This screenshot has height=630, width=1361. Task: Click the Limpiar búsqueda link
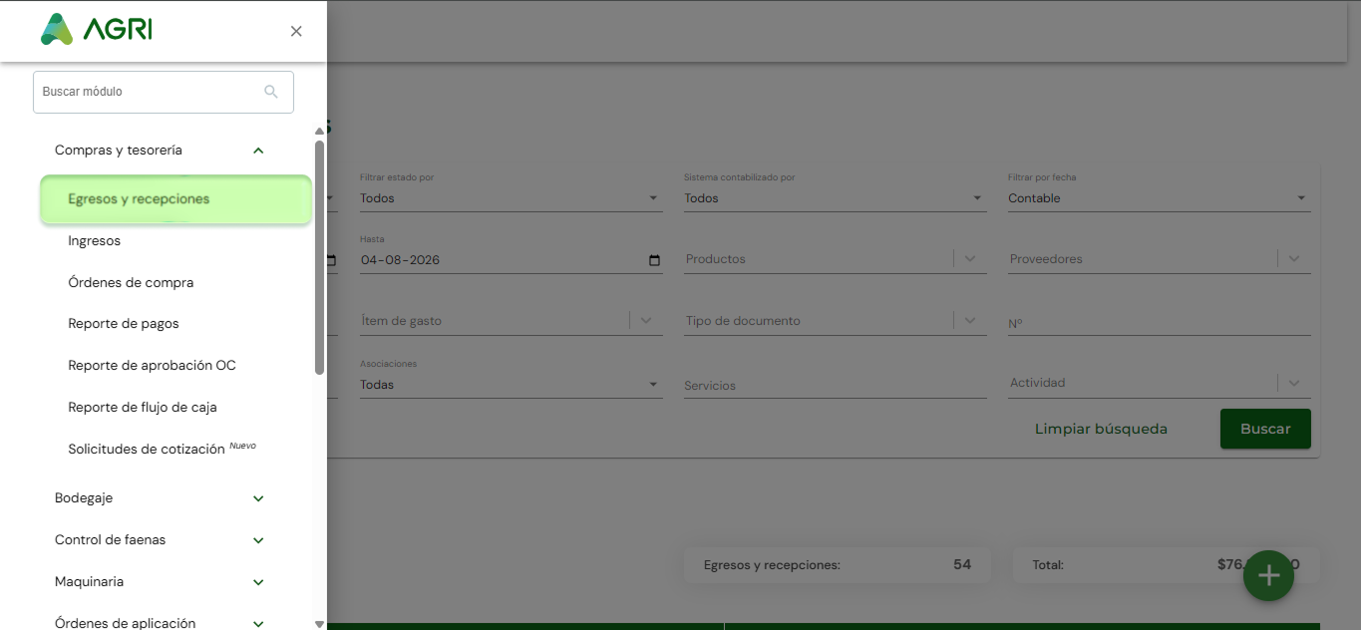tap(1101, 429)
